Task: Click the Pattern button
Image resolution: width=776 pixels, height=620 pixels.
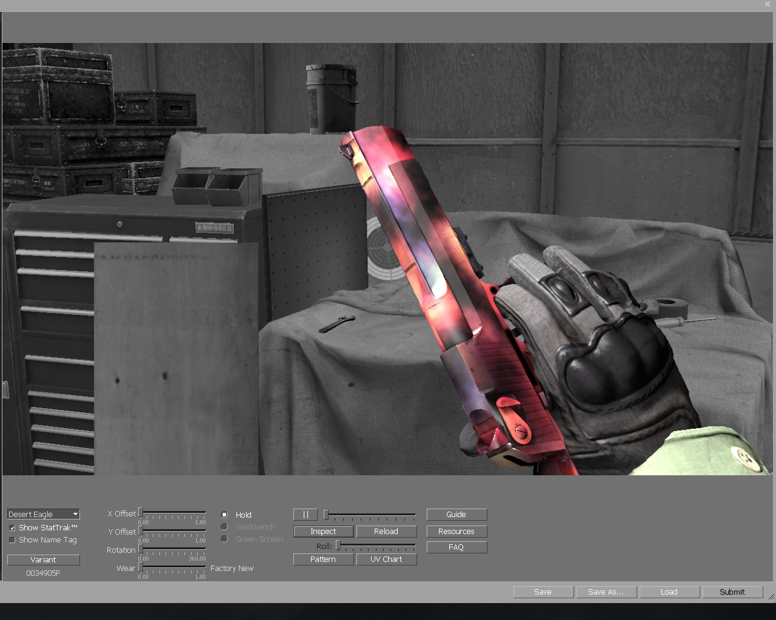Action: point(323,559)
